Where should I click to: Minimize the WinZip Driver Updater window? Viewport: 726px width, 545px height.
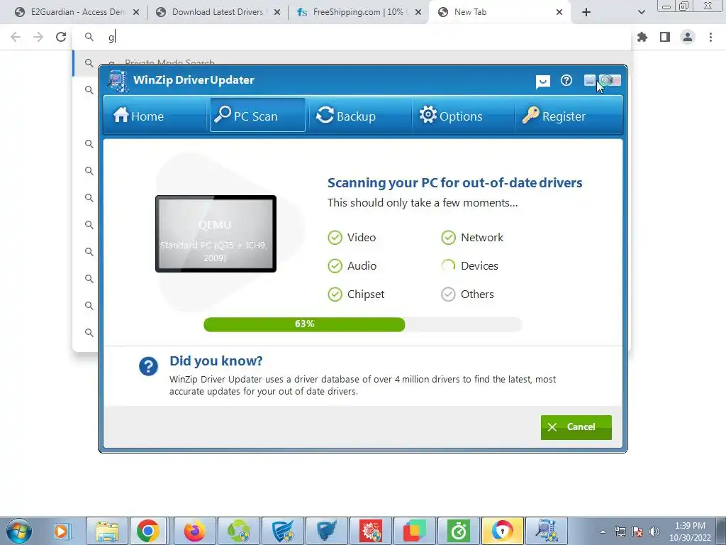click(x=590, y=81)
